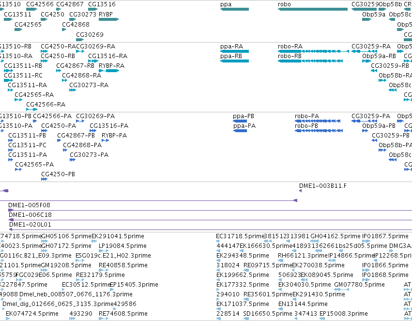Click the GH05106.5prime EST label
The width and height of the screenshot is (412, 321).
66,236
